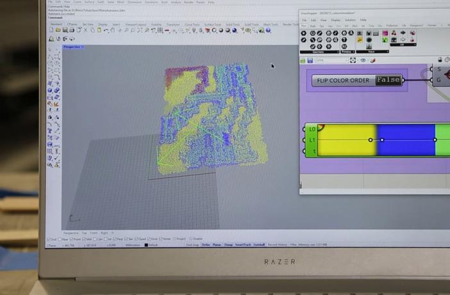Click gradient grip at yellow end
Image resolution: width=450 pixels, height=295 pixels.
pyautogui.click(x=371, y=140)
